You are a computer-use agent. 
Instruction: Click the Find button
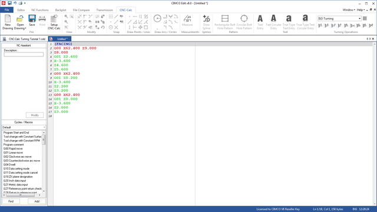click(x=11, y=201)
